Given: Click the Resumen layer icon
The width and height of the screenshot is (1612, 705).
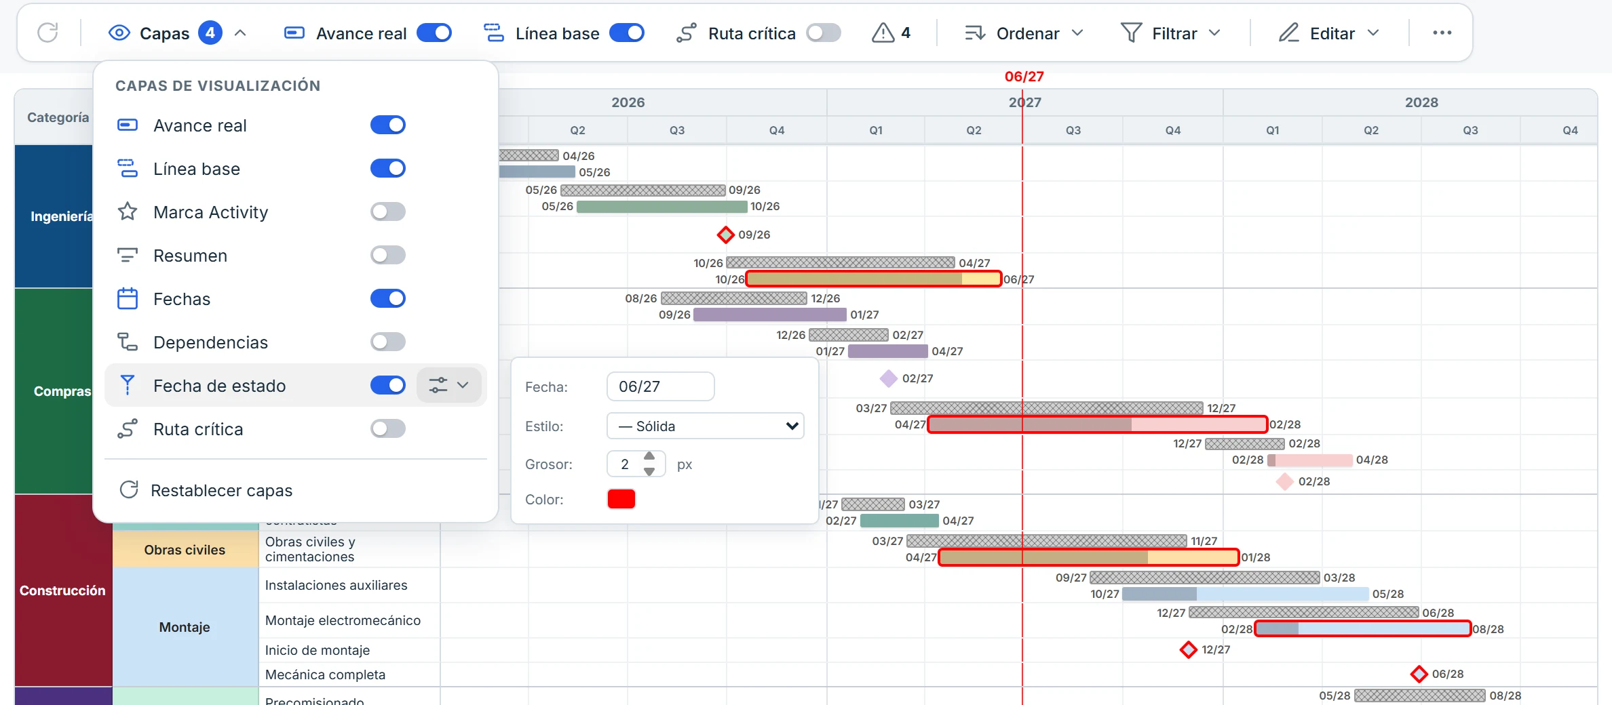Looking at the screenshot, I should point(128,256).
